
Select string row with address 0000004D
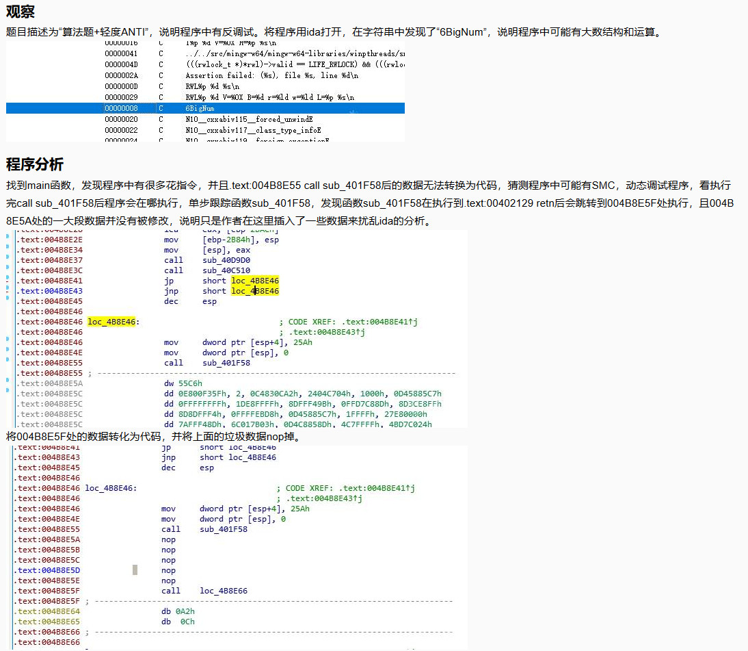pos(254,64)
